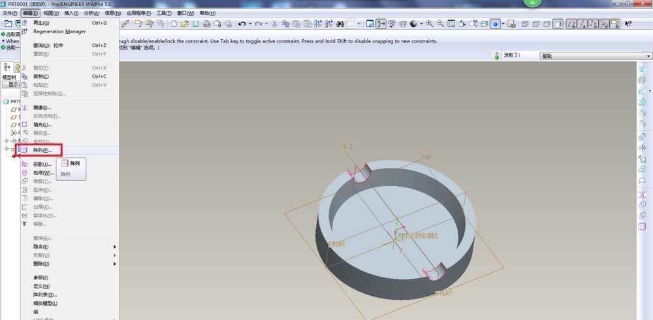The height and width of the screenshot is (320, 653).
Task: Click the 阵列(P)... menu entry
Action: 43,150
